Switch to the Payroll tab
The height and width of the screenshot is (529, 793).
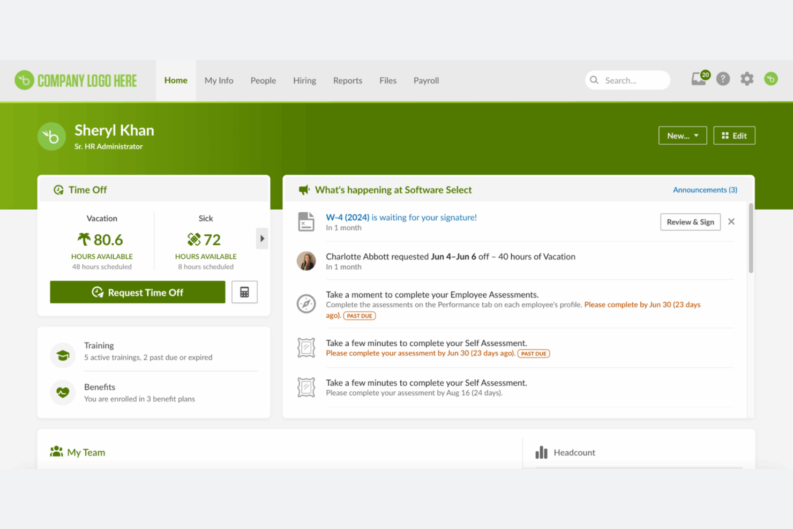tap(426, 80)
